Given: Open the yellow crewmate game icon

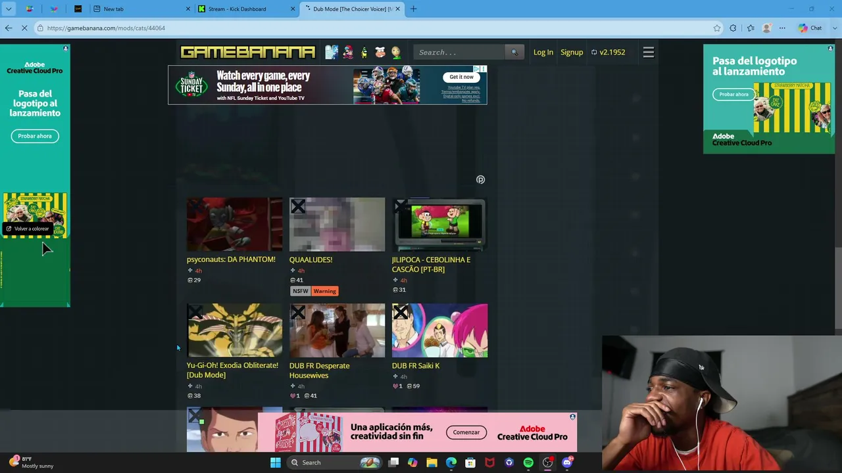Looking at the screenshot, I should (364, 53).
